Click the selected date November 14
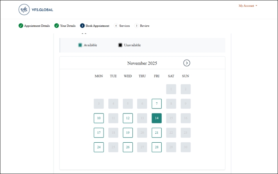 click(157, 118)
